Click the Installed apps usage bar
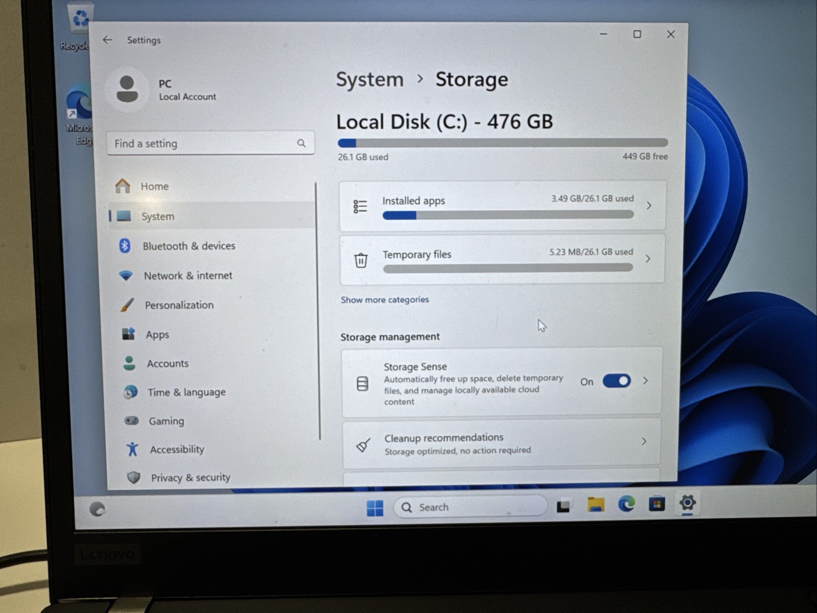817x613 pixels. coord(508,215)
